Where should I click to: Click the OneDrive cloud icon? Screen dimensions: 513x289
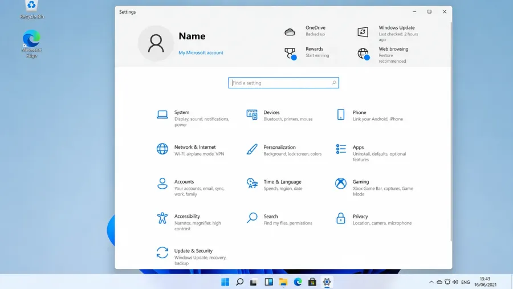[x=290, y=32]
